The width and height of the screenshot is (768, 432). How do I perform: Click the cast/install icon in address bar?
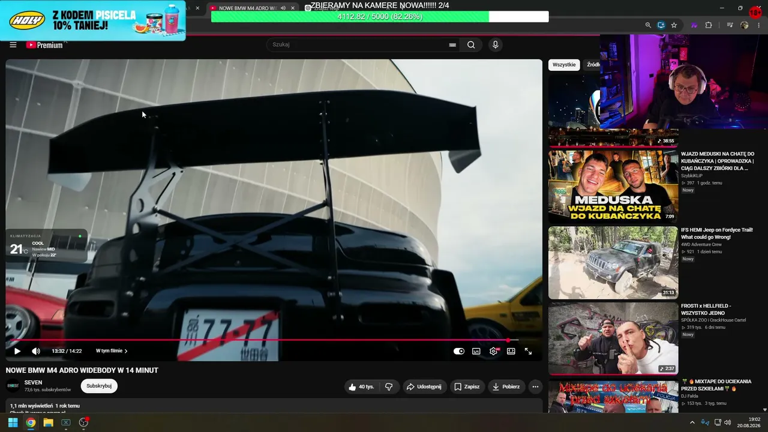(x=661, y=25)
